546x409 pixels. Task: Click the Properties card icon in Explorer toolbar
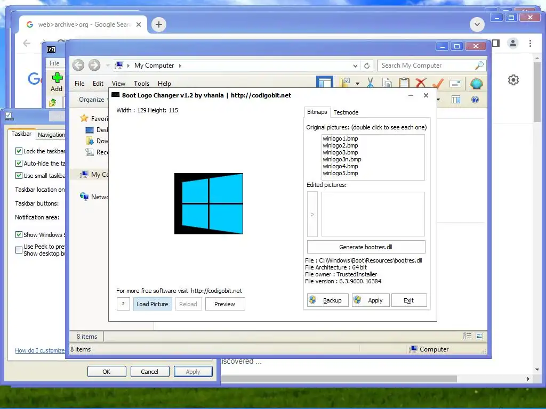[455, 84]
